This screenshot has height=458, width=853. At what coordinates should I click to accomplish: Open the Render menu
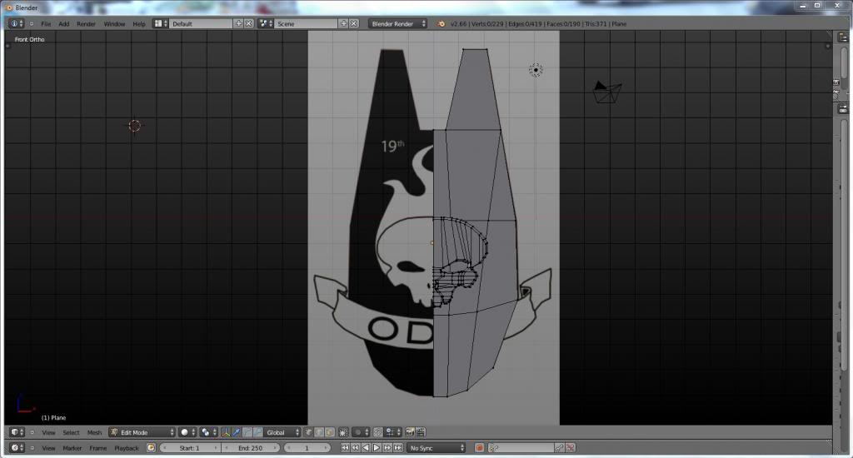(x=86, y=24)
